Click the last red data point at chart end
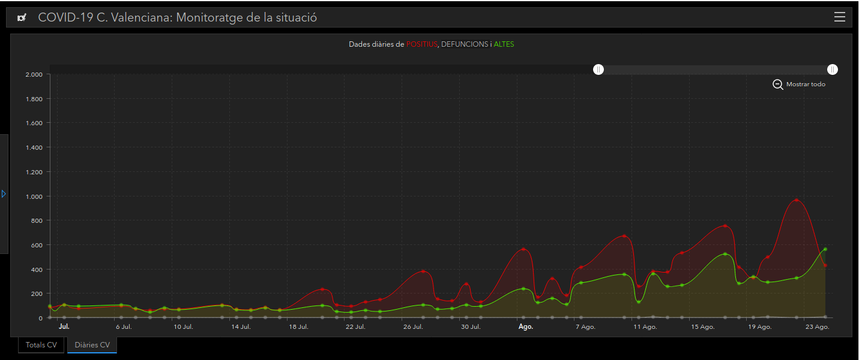The width and height of the screenshot is (859, 360). [x=825, y=265]
